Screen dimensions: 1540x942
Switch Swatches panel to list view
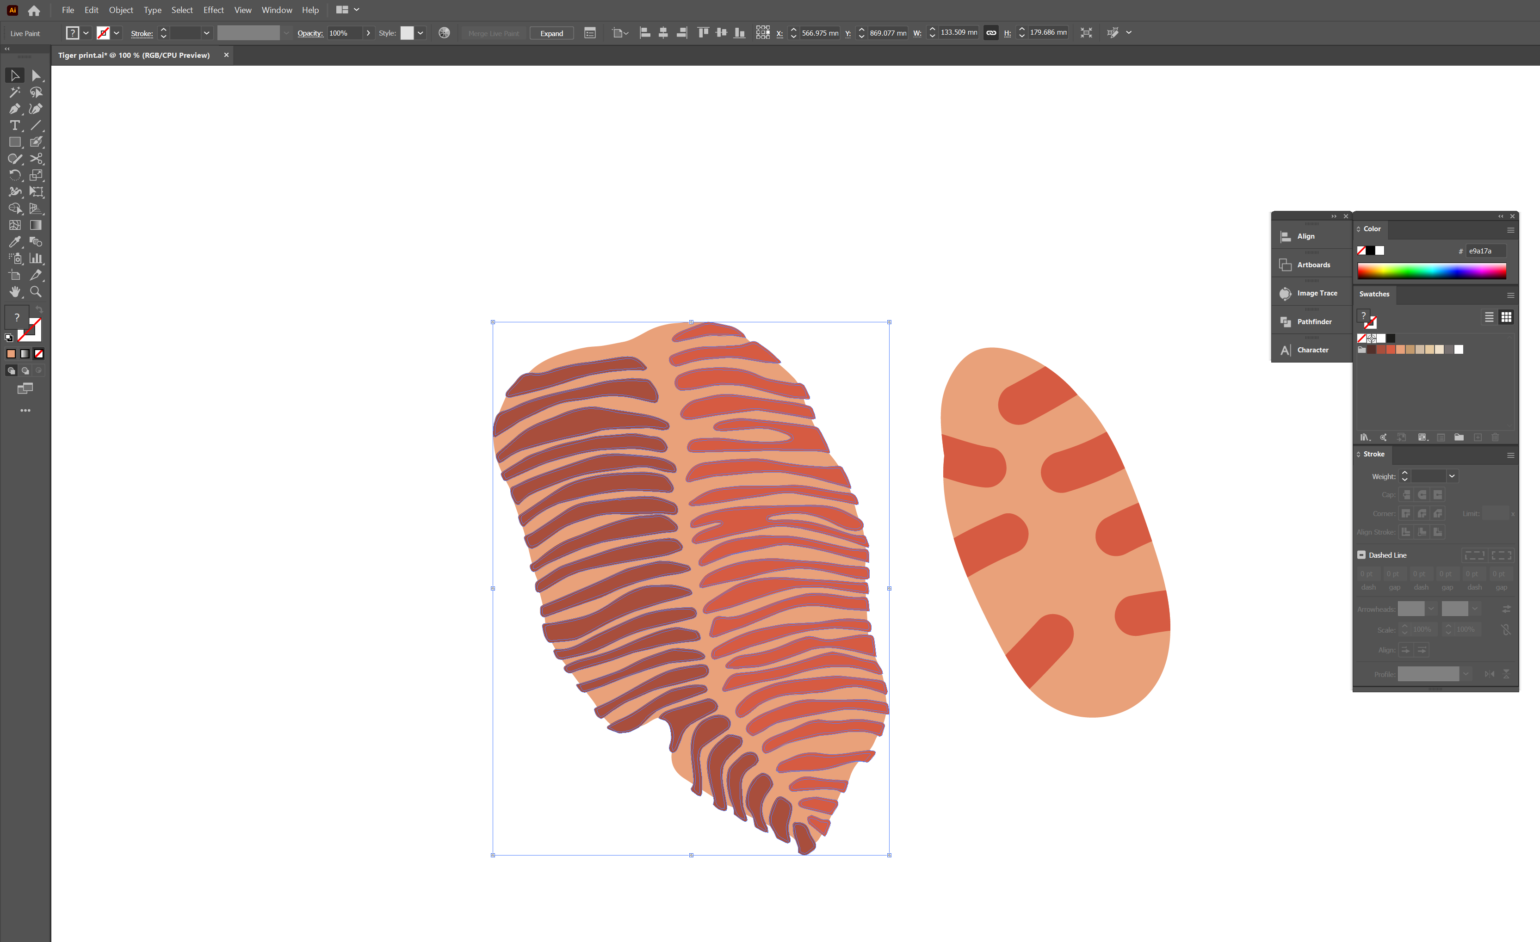pyautogui.click(x=1490, y=317)
